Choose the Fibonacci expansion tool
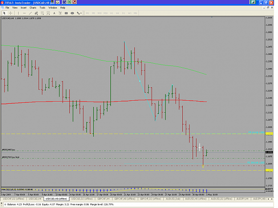 [48, 13]
